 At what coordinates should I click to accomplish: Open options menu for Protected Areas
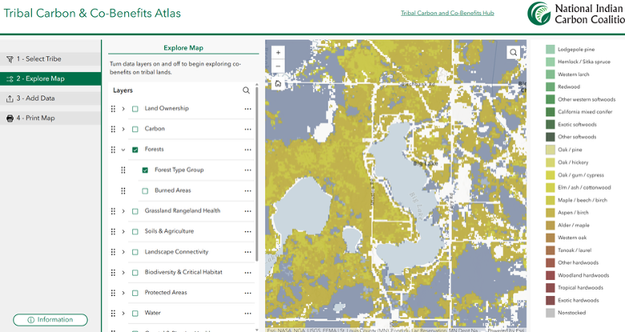[248, 293]
